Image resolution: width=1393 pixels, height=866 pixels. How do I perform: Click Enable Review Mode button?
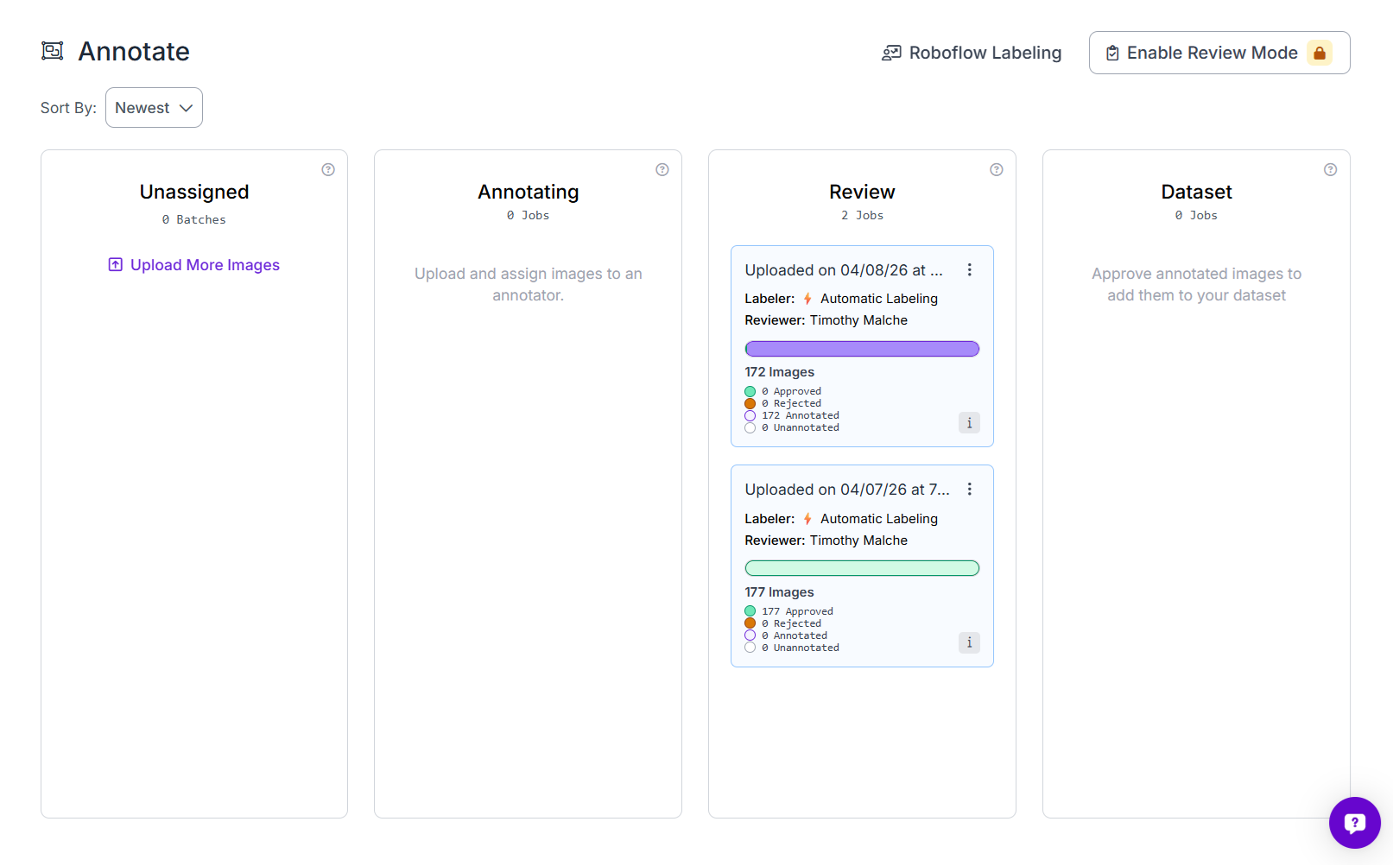1219,53
